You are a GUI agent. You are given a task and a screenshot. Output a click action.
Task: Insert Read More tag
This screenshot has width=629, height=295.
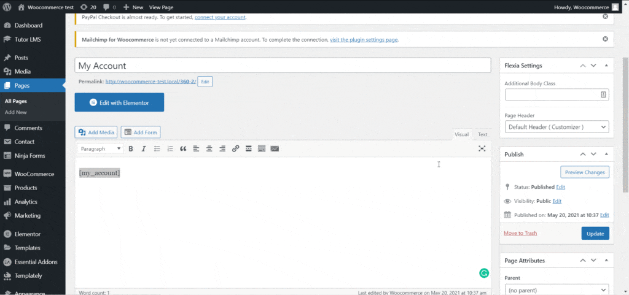tap(249, 148)
